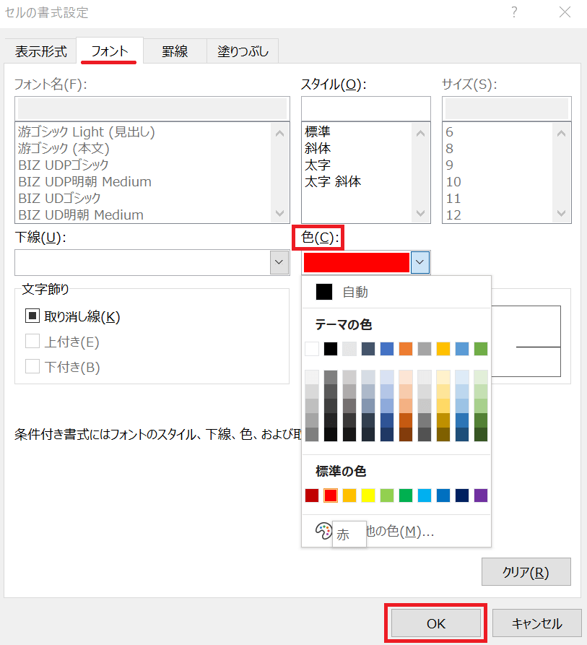Collapse the 色 color dropdown arrow
This screenshot has height=645, width=587.
(420, 262)
